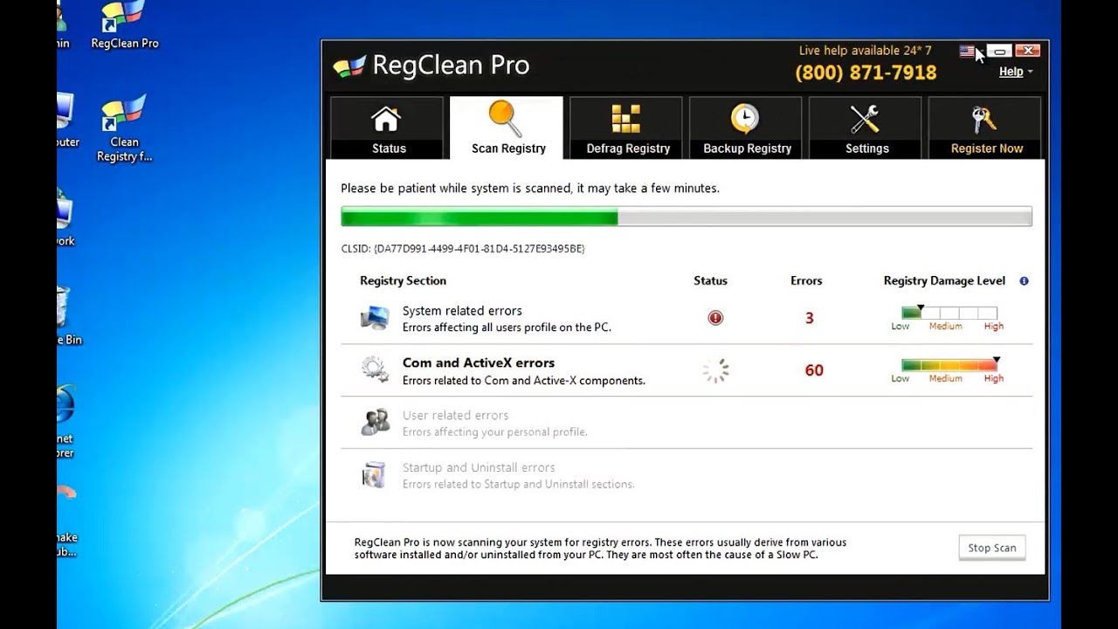The width and height of the screenshot is (1118, 629).
Task: Click the error count 60
Action: pyautogui.click(x=814, y=370)
